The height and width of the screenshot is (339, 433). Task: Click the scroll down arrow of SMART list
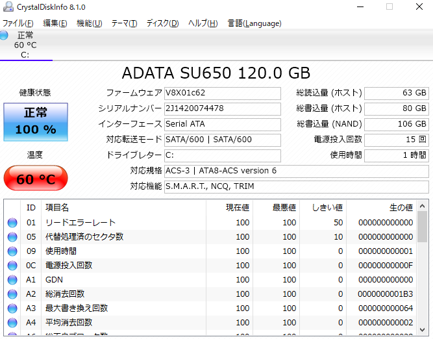click(x=422, y=330)
